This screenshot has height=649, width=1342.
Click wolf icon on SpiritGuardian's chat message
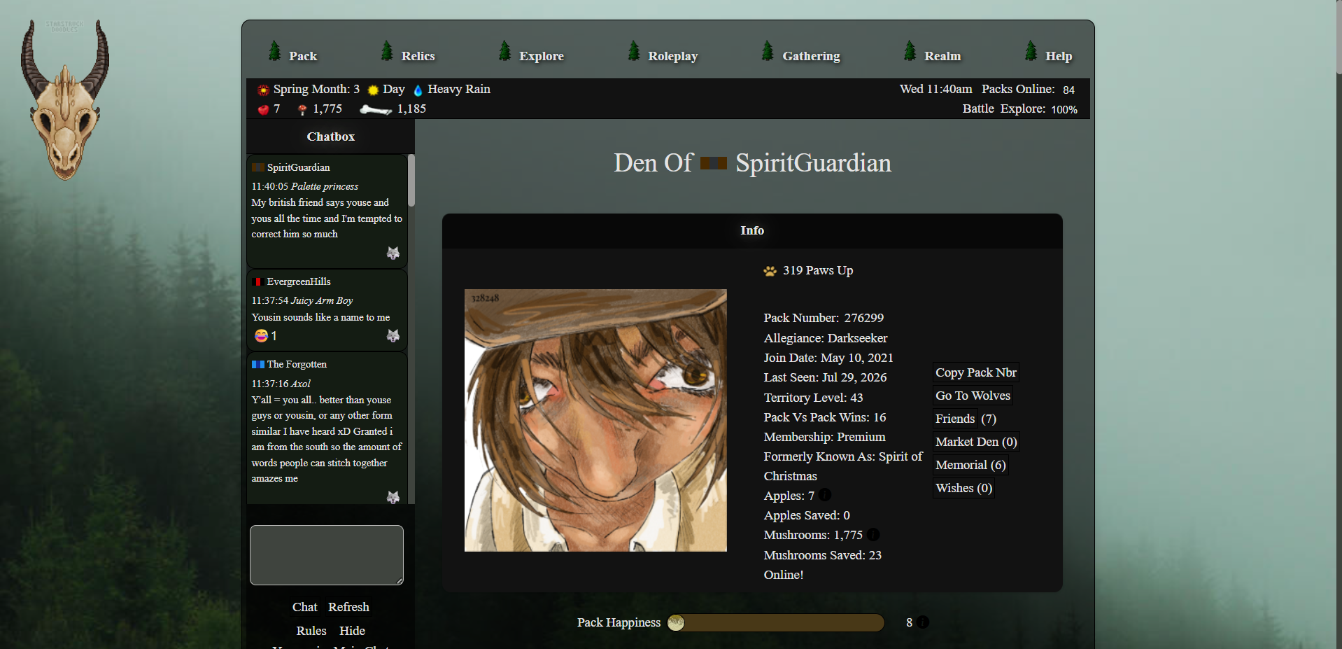(393, 253)
